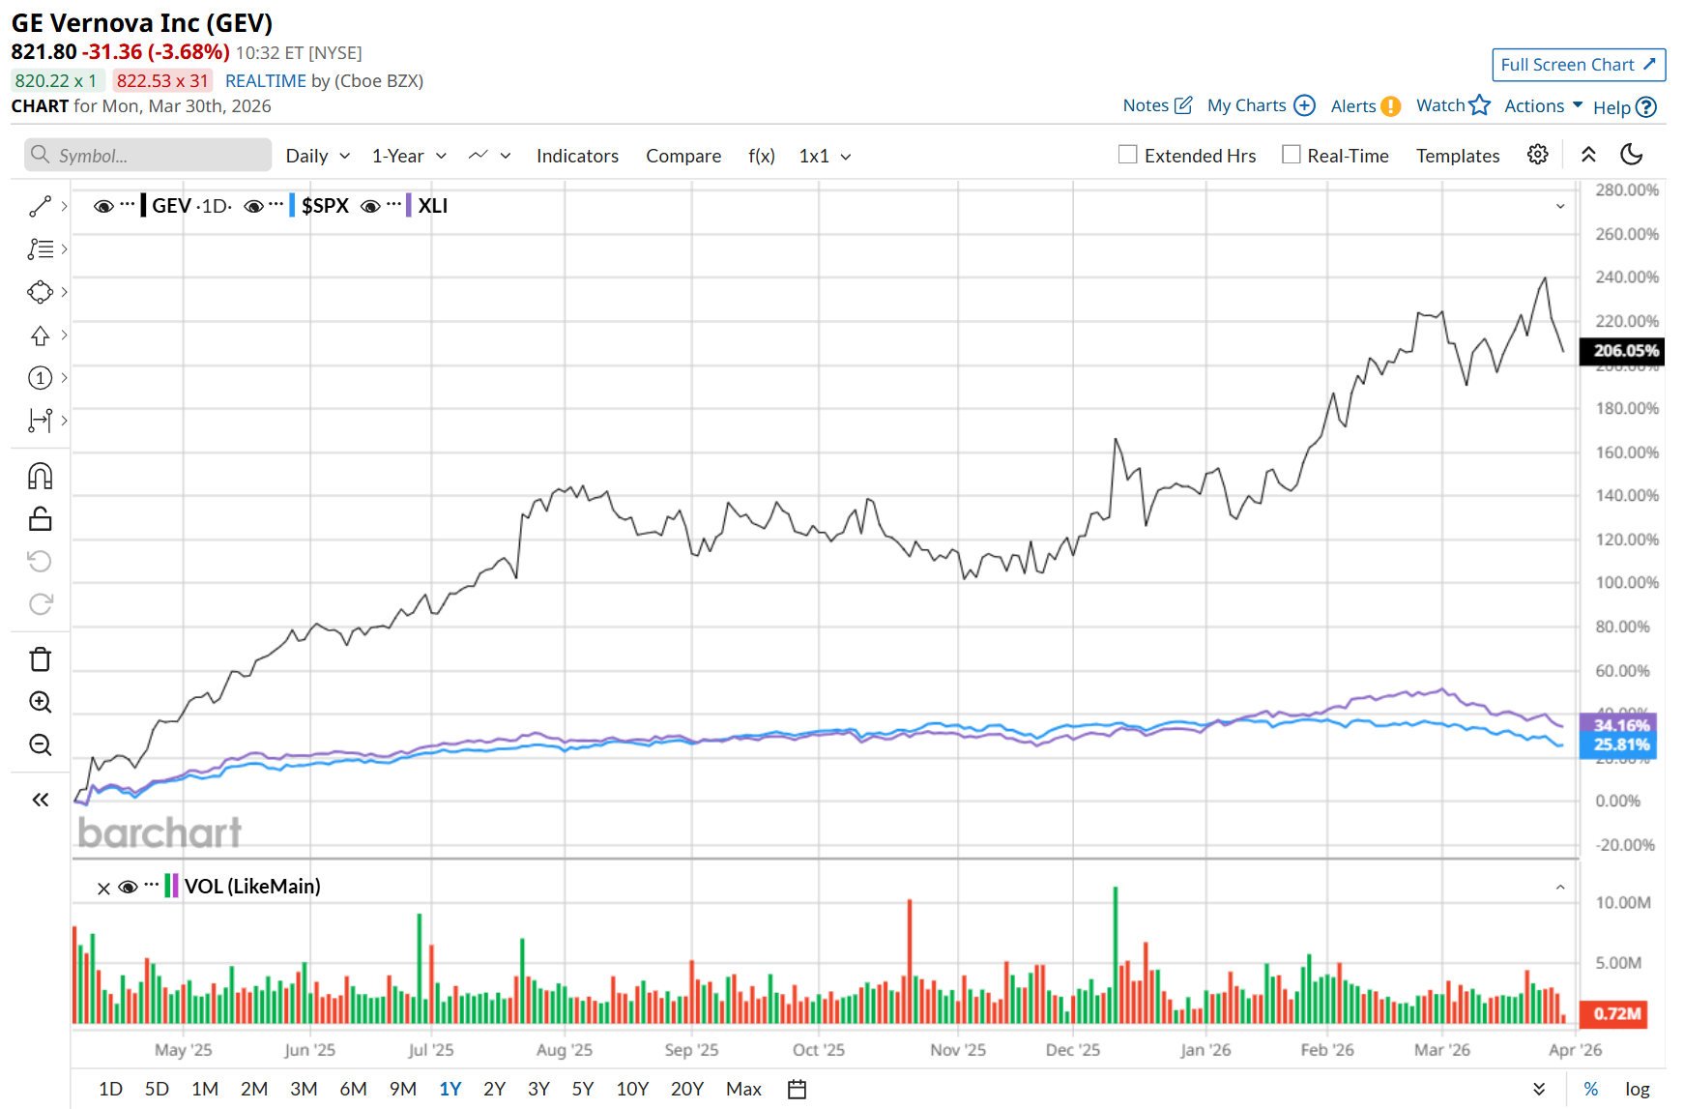Open the GEV series options ellipsis
Image resolution: width=1684 pixels, height=1109 pixels.
pyautogui.click(x=128, y=205)
